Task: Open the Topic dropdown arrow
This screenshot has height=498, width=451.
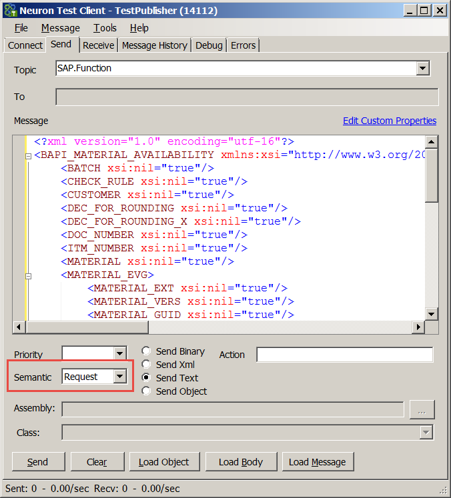Action: pyautogui.click(x=423, y=68)
